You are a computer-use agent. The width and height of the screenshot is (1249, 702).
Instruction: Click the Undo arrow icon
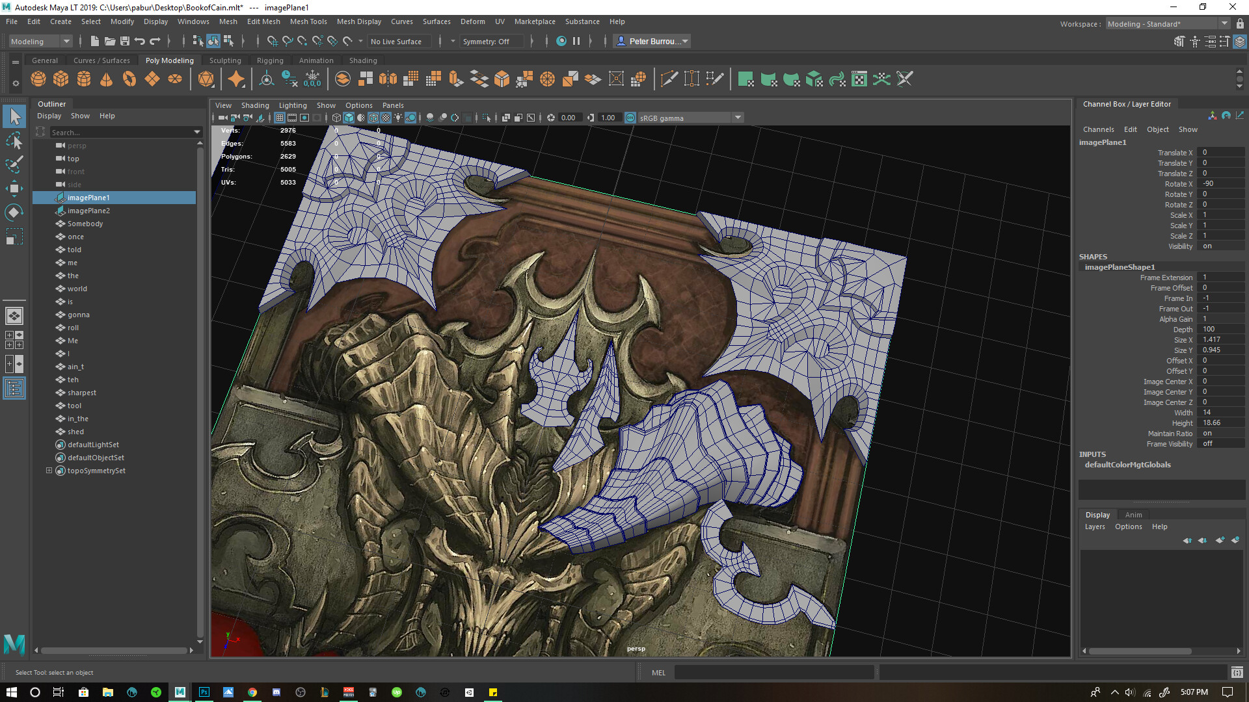click(x=140, y=41)
